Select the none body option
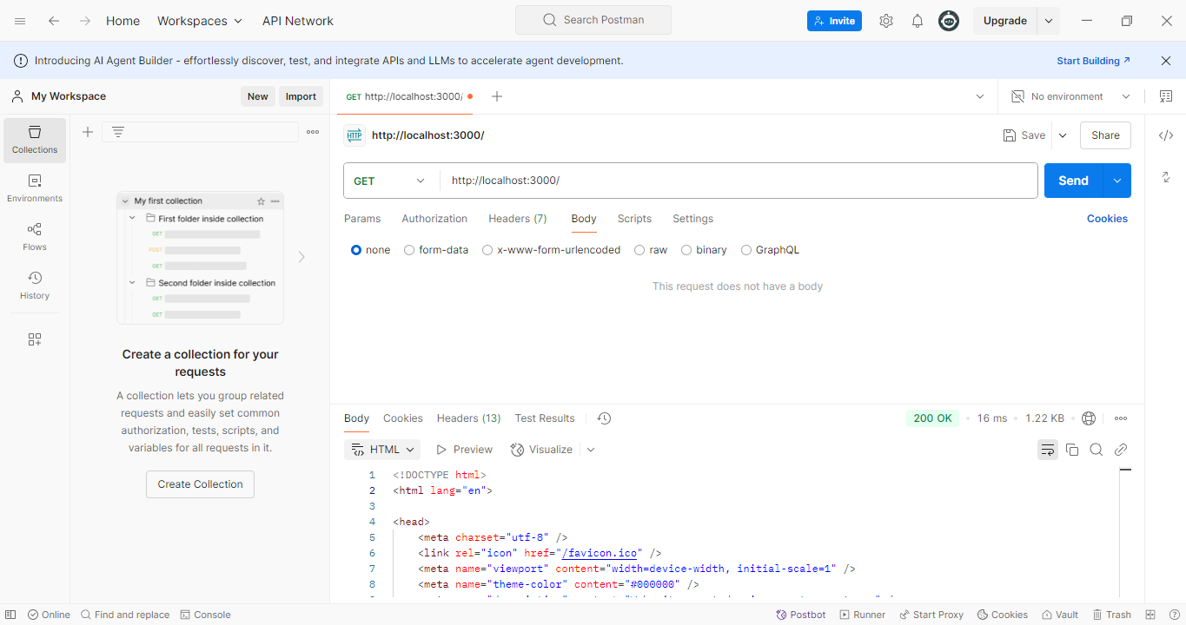 point(356,250)
